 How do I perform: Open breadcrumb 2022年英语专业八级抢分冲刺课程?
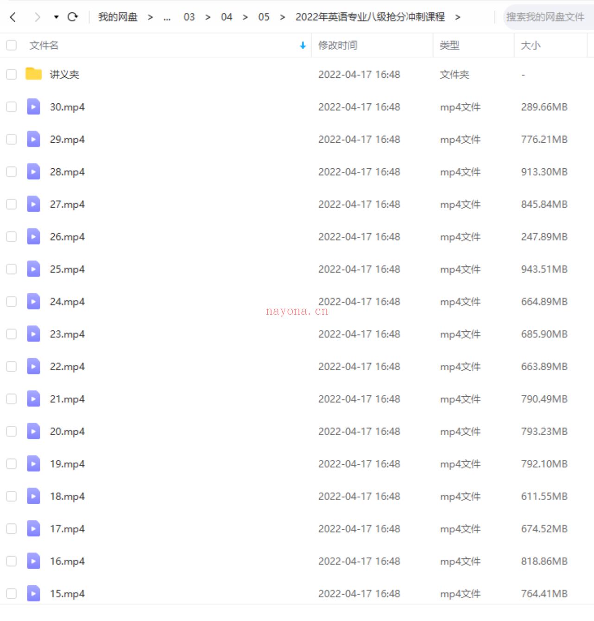(370, 17)
